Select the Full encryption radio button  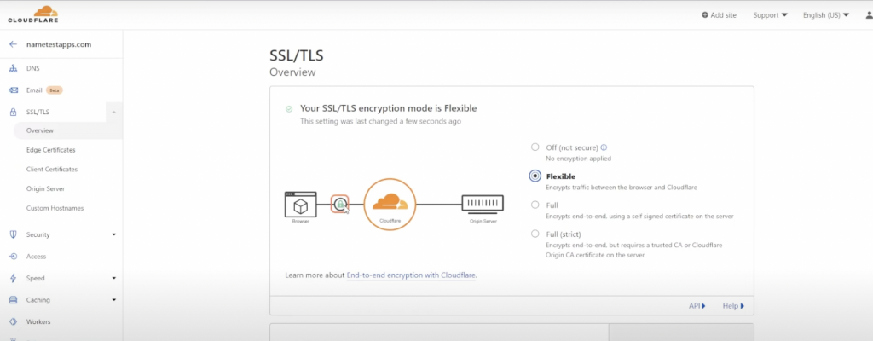point(535,205)
